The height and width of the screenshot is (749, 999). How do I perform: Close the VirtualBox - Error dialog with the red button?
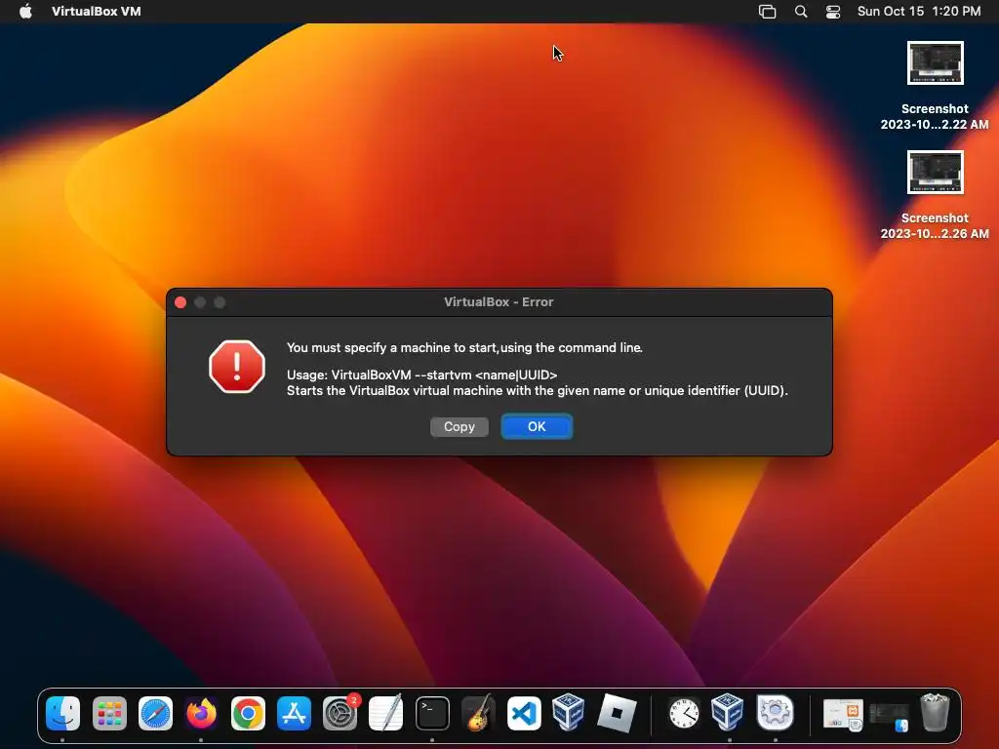tap(180, 302)
